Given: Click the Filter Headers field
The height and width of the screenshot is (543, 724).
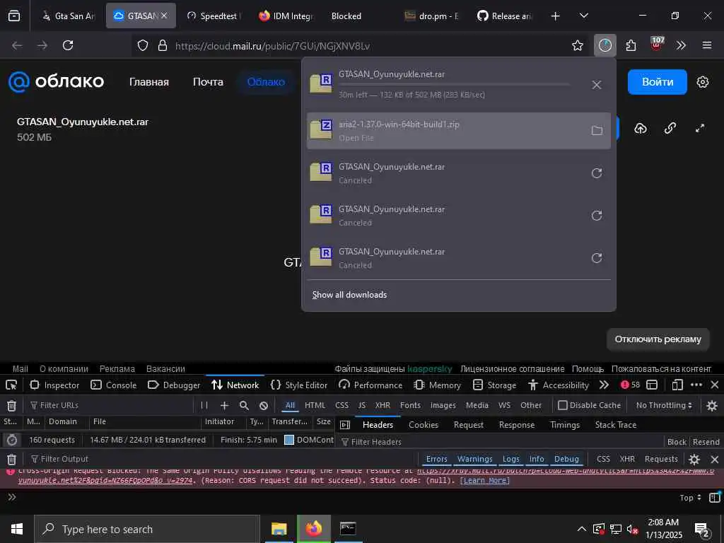Looking at the screenshot, I should coord(501,442).
